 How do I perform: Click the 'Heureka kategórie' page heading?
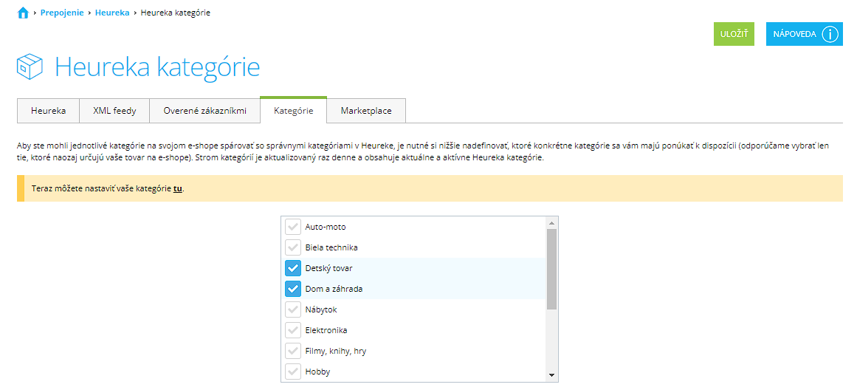[157, 66]
